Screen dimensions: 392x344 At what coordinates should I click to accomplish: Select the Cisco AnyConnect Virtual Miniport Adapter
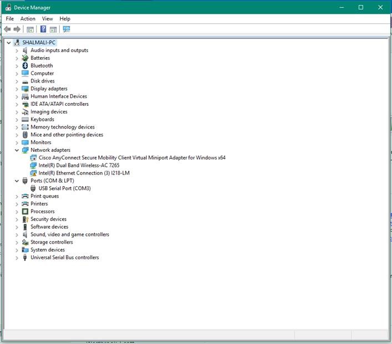pos(132,157)
